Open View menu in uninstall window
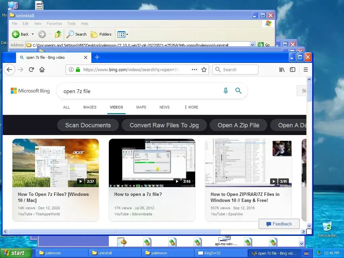Screen dimensions: 344x258 tap(38, 24)
